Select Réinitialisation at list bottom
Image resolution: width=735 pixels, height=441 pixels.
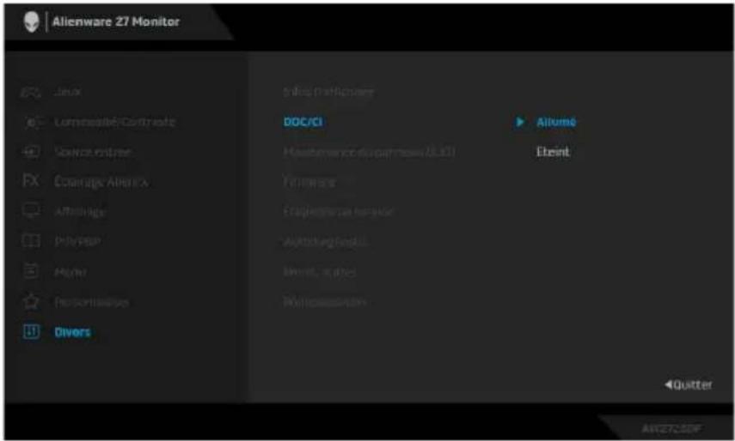(x=324, y=302)
